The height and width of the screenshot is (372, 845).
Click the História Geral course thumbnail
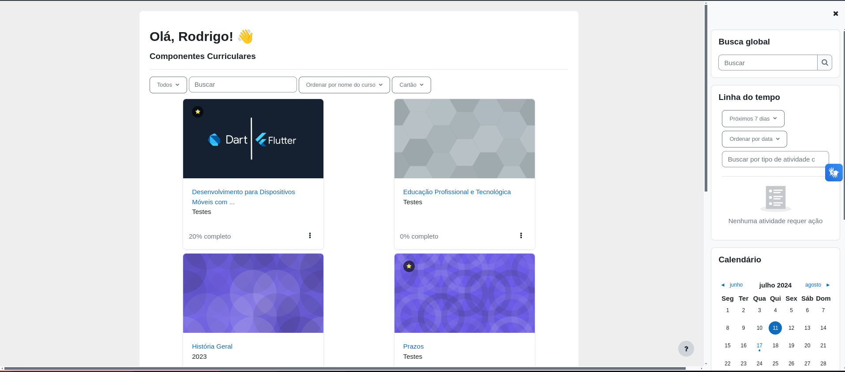(x=253, y=293)
